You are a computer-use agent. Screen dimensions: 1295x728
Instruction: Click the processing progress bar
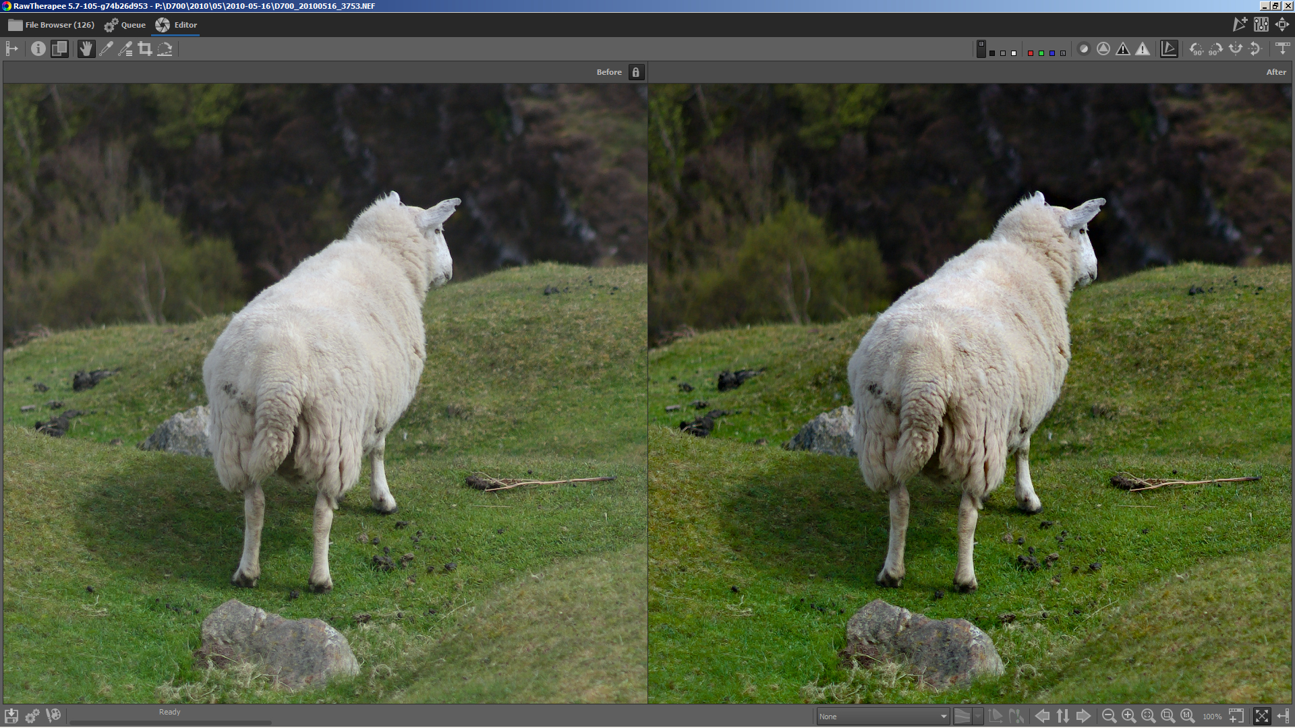tap(170, 723)
